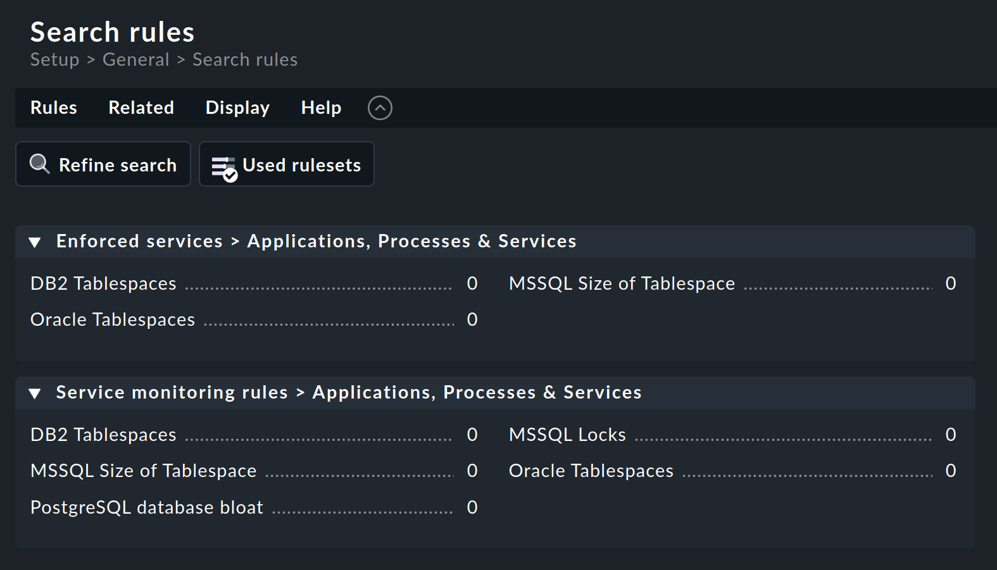Open MSSQL Size of Tablespace under Enforced services
The image size is (997, 570).
point(622,283)
